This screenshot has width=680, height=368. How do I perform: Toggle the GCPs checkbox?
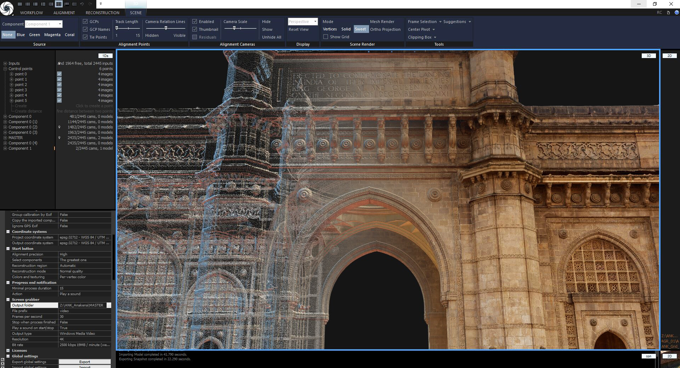(85, 22)
